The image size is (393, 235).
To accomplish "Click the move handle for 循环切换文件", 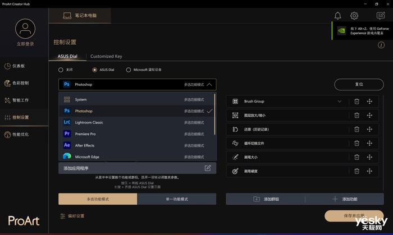I will click(x=369, y=143).
